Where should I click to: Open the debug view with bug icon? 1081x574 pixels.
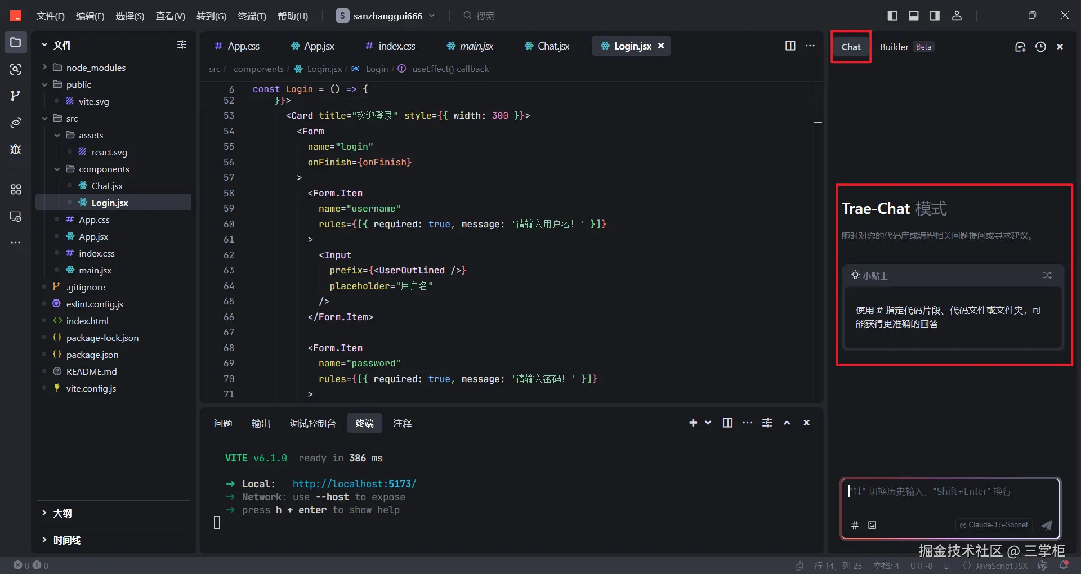16,149
